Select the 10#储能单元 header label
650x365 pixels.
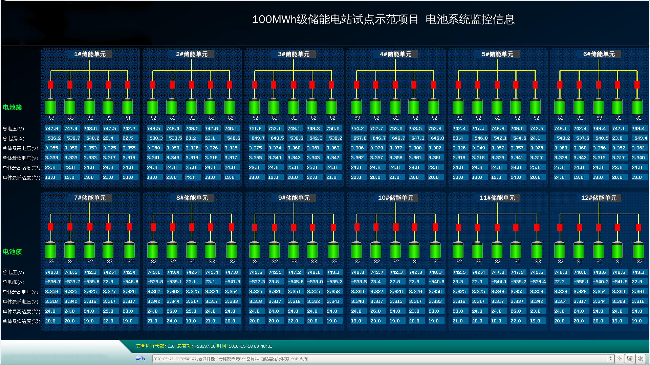pyautogui.click(x=395, y=198)
